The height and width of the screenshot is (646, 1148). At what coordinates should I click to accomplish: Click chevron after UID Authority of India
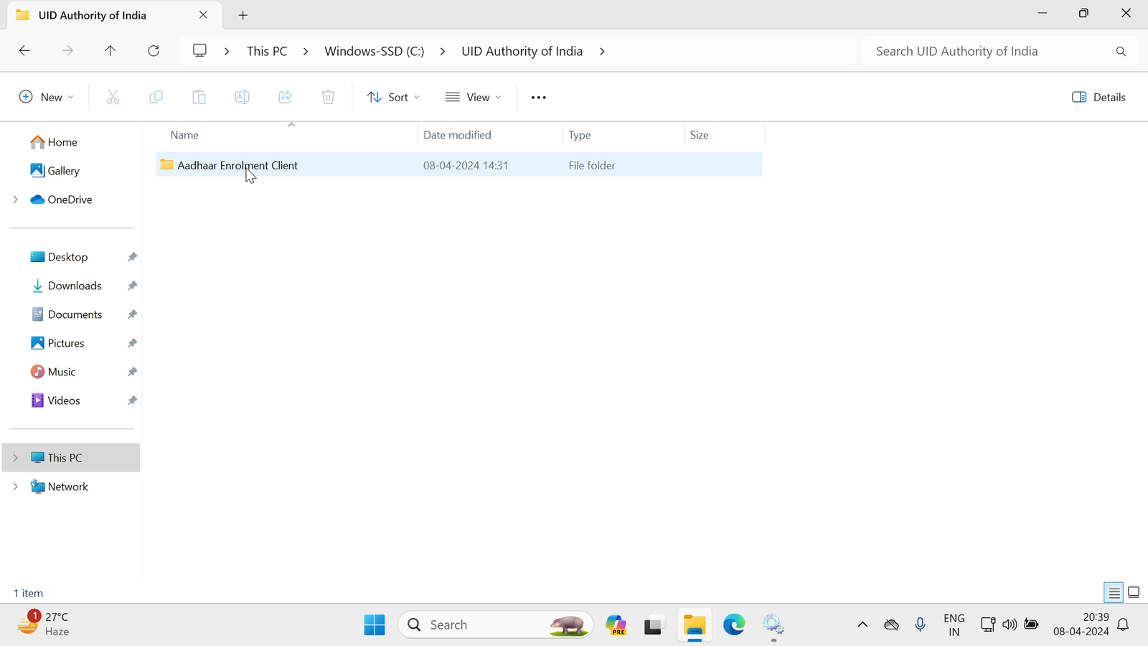coord(602,52)
